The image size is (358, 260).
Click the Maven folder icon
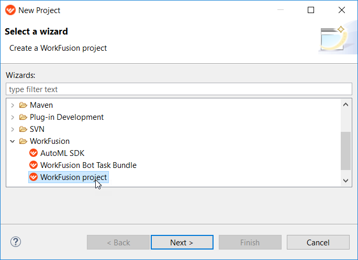pos(23,105)
